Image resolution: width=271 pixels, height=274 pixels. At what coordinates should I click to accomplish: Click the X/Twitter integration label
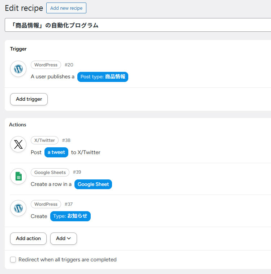point(44,140)
